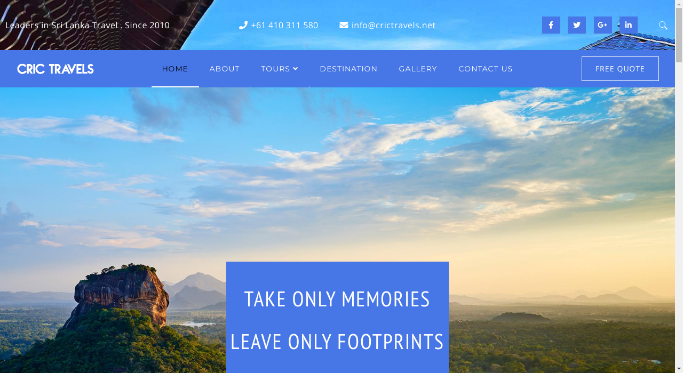Open the About page
683x373 pixels.
[225, 69]
